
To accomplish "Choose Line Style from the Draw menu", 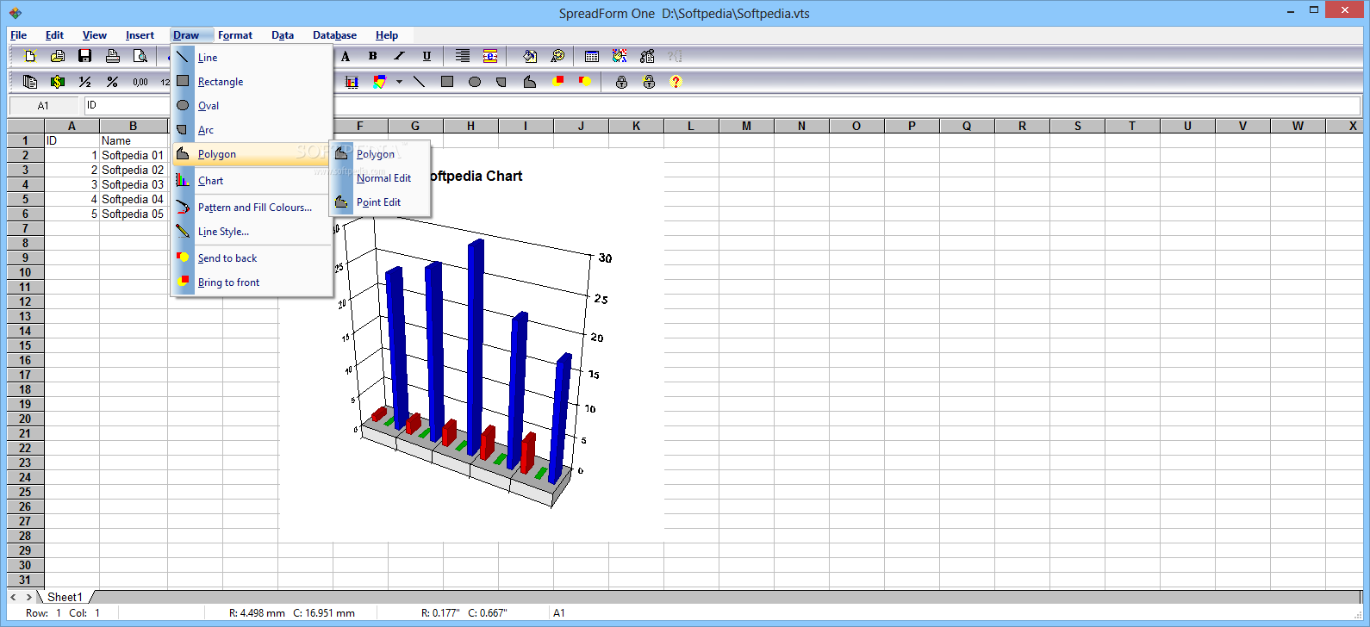I will pyautogui.click(x=252, y=232).
